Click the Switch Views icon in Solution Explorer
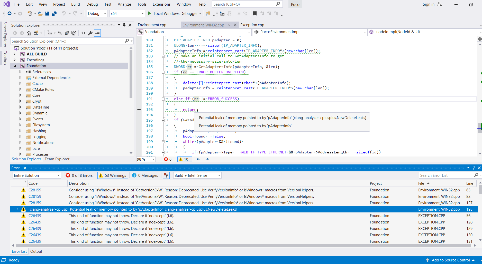 click(x=36, y=33)
